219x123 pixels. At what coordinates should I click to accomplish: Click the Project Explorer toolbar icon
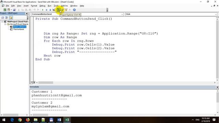click(59, 10)
